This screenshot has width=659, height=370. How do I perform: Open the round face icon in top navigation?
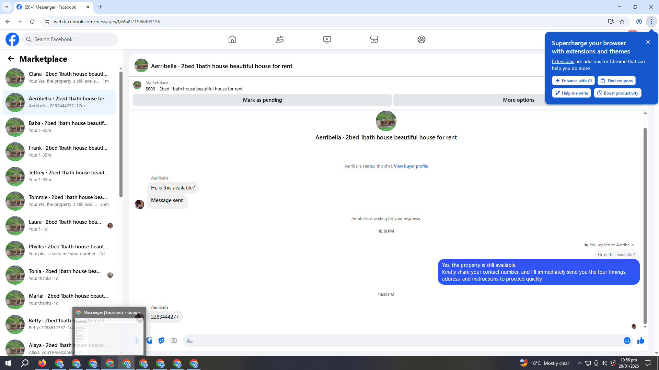(x=421, y=39)
